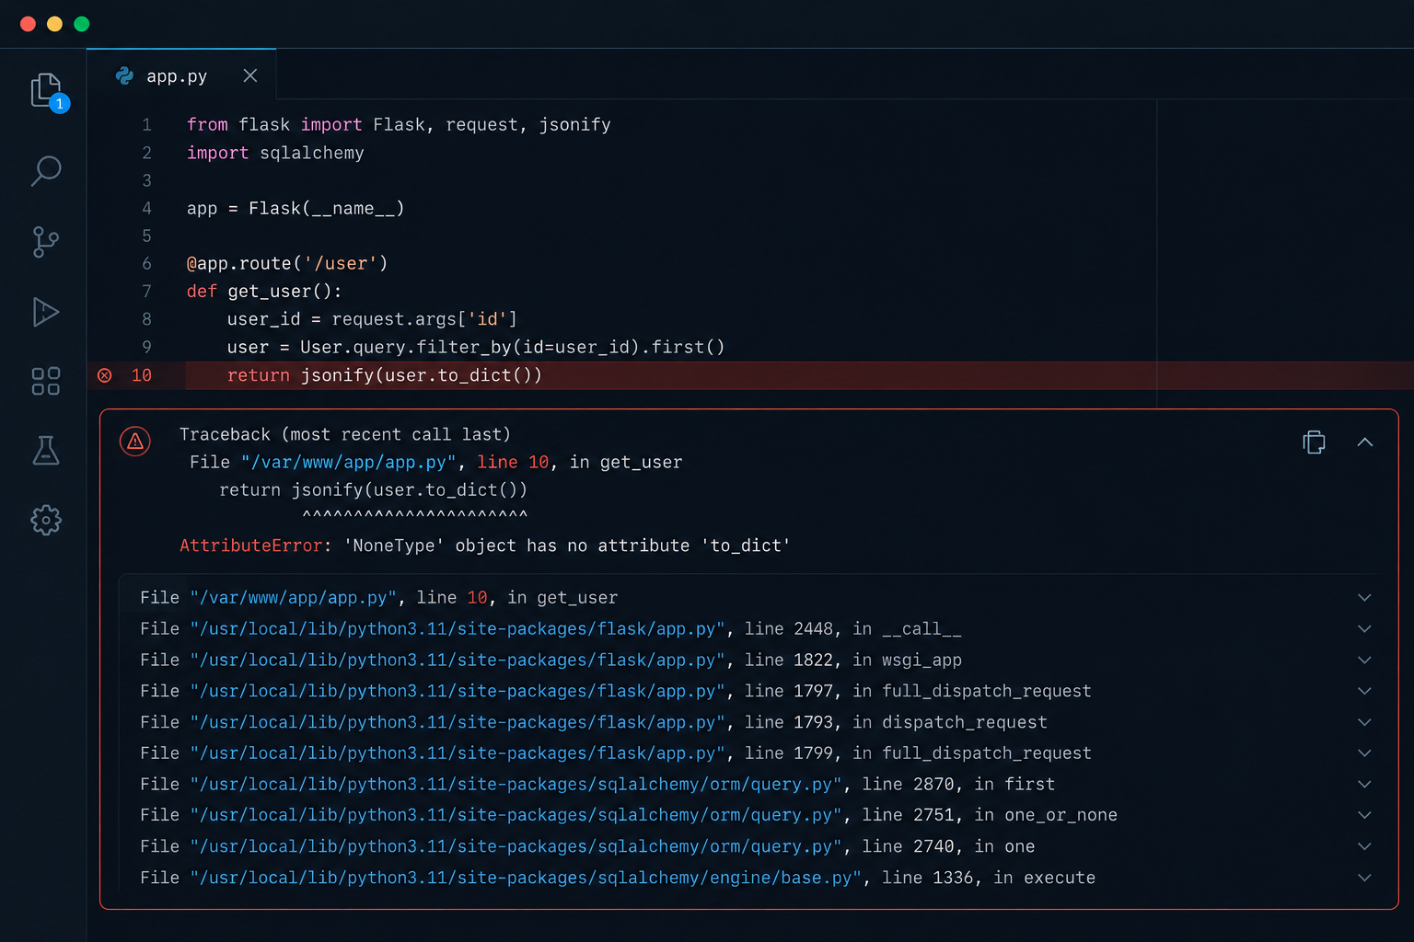Click the green macOS maximize button
This screenshot has width=1414, height=942.
tap(82, 24)
